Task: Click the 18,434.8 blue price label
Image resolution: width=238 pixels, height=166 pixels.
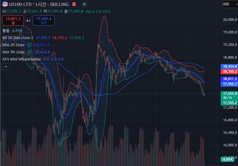Action: pos(229,66)
